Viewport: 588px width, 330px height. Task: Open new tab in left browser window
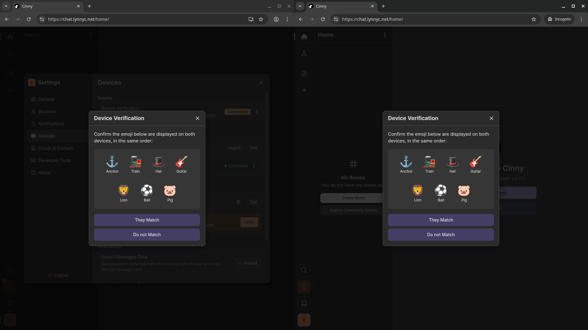tap(89, 6)
